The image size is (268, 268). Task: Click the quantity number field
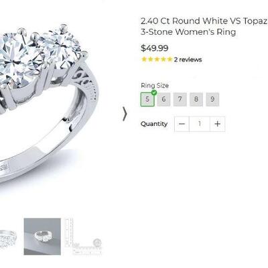coord(200,124)
